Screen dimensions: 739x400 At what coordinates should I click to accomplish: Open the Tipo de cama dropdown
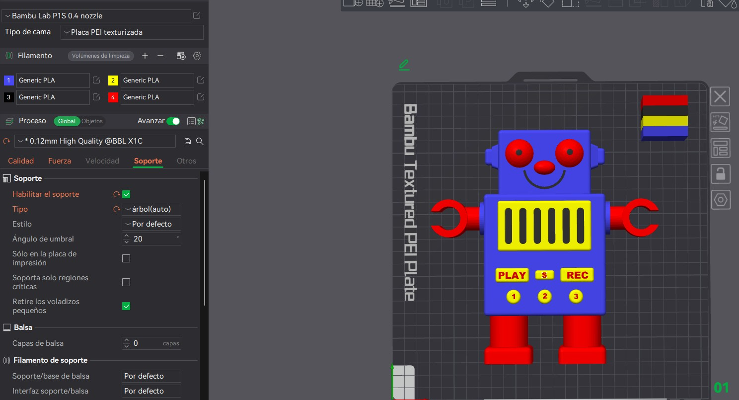tap(132, 32)
